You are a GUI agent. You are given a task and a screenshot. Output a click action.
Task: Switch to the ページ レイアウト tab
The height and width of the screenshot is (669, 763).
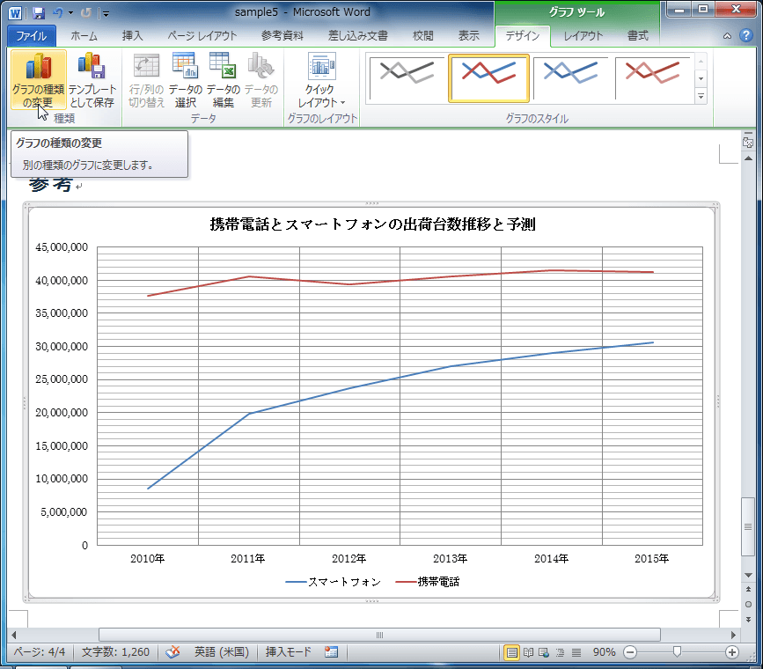coord(202,36)
